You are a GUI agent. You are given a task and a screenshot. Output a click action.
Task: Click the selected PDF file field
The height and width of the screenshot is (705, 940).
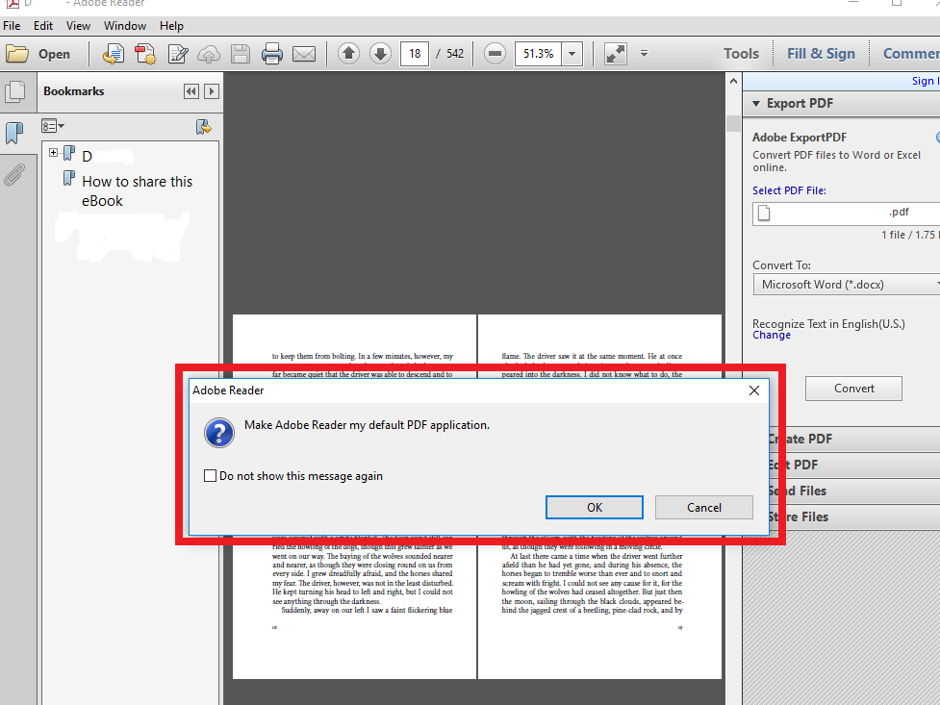pyautogui.click(x=847, y=214)
